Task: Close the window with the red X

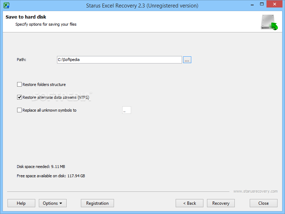Action: point(274,4)
